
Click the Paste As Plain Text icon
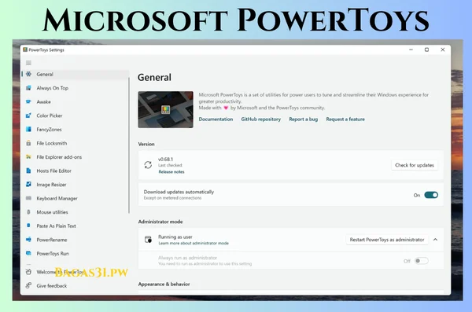pyautogui.click(x=28, y=226)
